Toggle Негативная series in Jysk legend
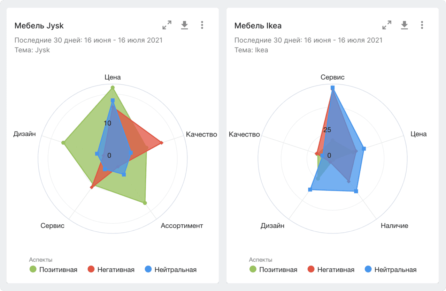The width and height of the screenshot is (446, 291). click(111, 270)
